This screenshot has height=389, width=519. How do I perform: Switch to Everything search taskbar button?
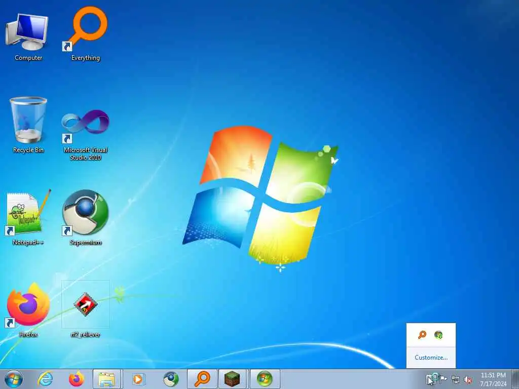pos(202,379)
